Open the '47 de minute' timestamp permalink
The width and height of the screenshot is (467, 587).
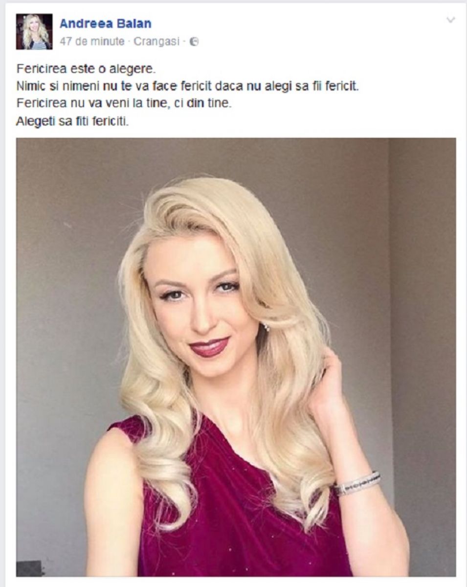(92, 42)
